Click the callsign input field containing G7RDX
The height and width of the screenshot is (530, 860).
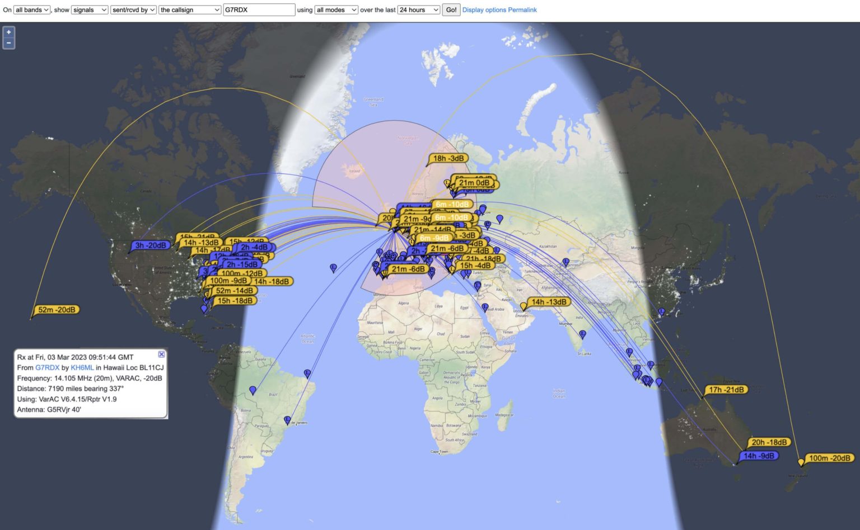pyautogui.click(x=259, y=10)
